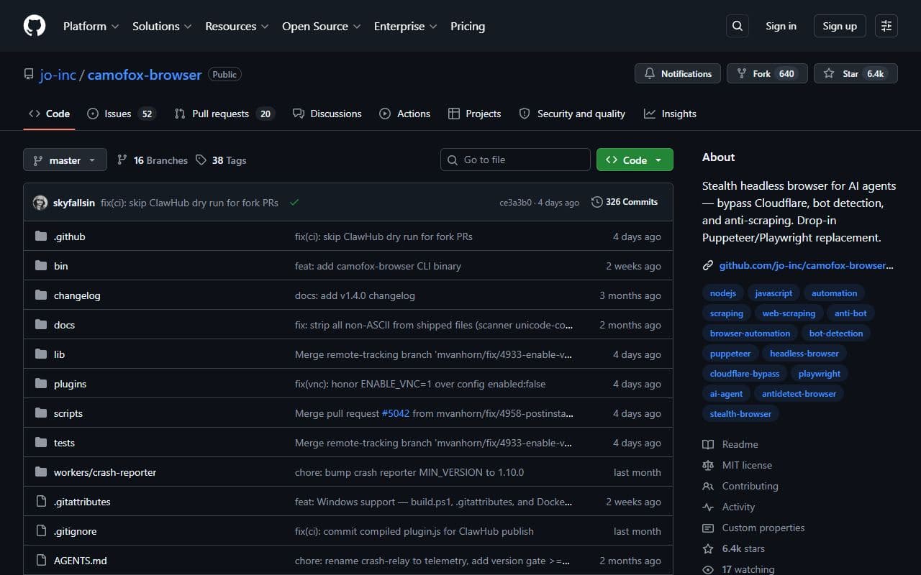The width and height of the screenshot is (921, 575).
Task: Click the cloudflare-bypass topic tag
Action: 745,374
